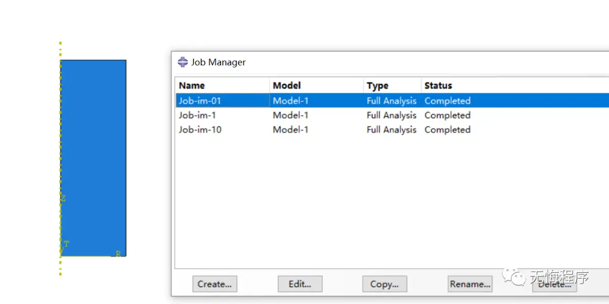Viewport: 609px width, 304px height.
Task: Click Completed status of Job-im-10
Action: [x=447, y=130]
